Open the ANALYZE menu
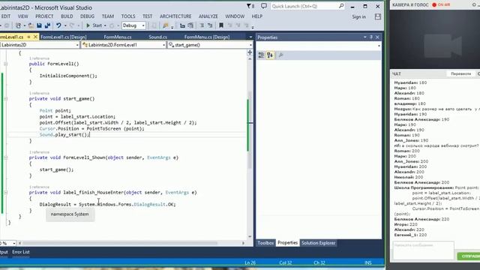This screenshot has width=480, height=270. coord(208,16)
